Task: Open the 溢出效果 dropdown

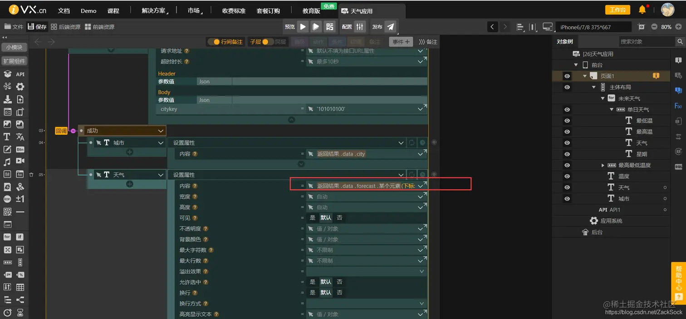Action: click(367, 271)
